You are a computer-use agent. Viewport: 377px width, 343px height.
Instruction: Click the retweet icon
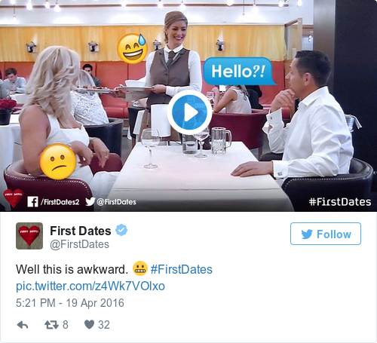(51, 325)
